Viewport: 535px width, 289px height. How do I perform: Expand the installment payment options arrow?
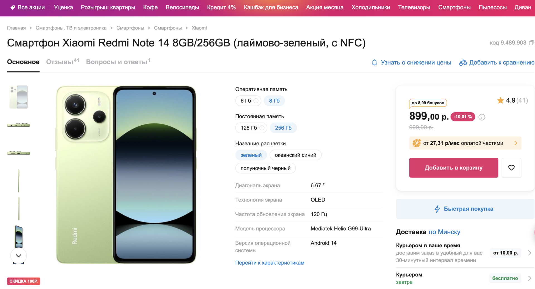coord(516,143)
